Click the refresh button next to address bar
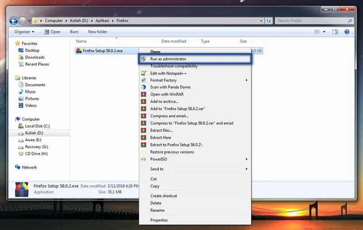 pyautogui.click(x=269, y=20)
